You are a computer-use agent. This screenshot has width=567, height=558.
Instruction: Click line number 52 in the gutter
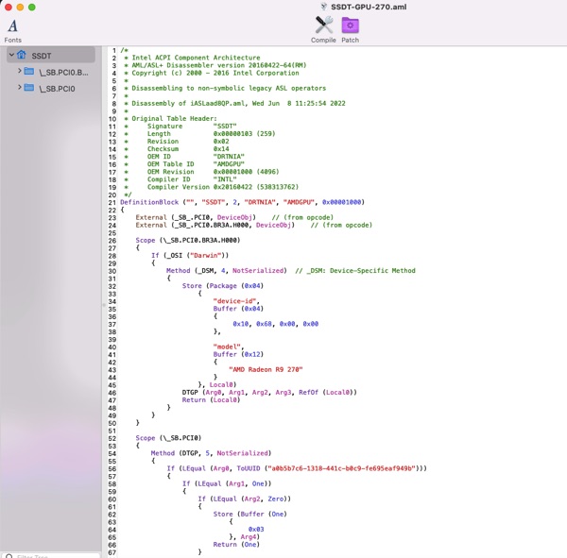click(112, 438)
